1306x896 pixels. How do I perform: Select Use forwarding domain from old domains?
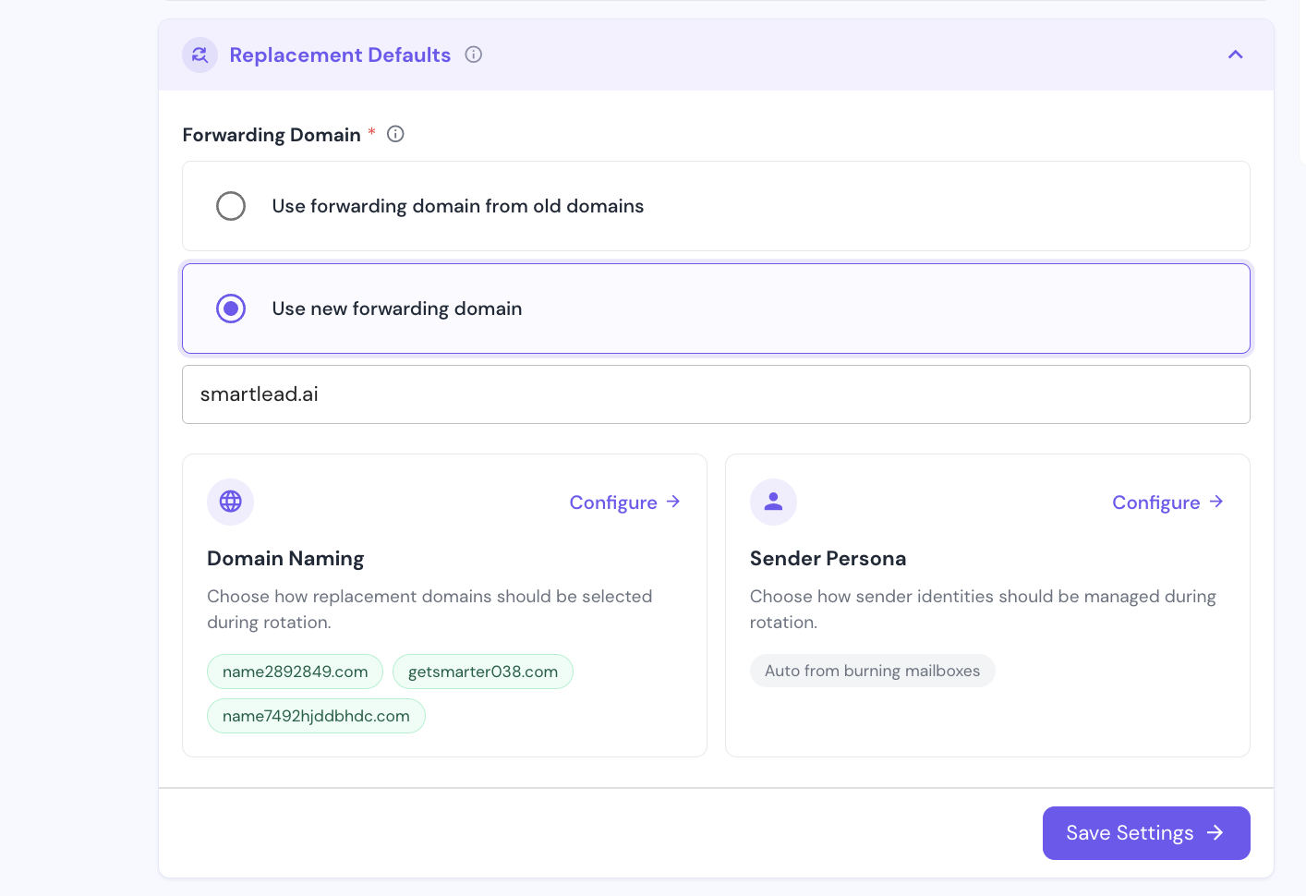point(716,206)
